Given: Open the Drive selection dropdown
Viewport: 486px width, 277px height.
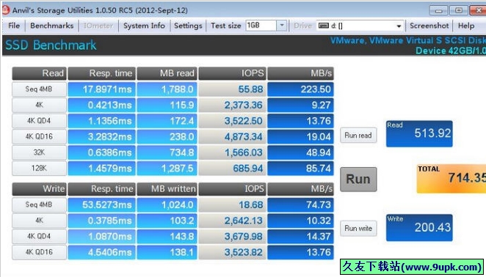Looking at the screenshot, I should click(x=399, y=26).
